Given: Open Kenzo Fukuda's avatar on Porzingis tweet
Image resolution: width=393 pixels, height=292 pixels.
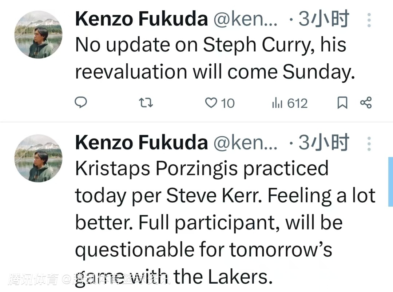Looking at the screenshot, I should pyautogui.click(x=39, y=158).
